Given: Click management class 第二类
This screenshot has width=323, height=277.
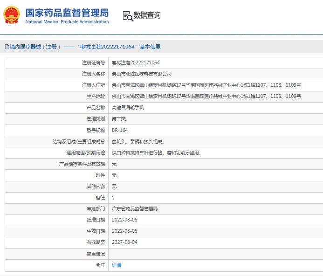Looking at the screenshot, I should 119,119.
